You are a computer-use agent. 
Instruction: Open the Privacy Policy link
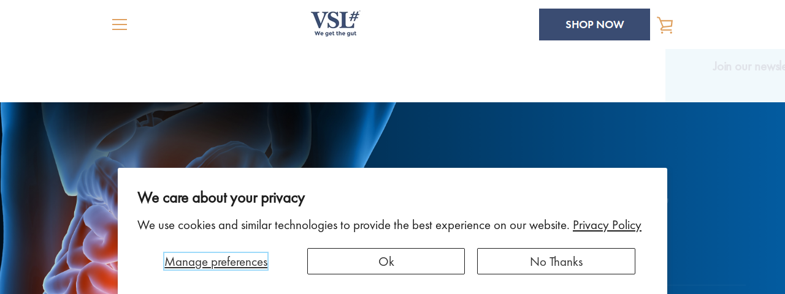607,225
